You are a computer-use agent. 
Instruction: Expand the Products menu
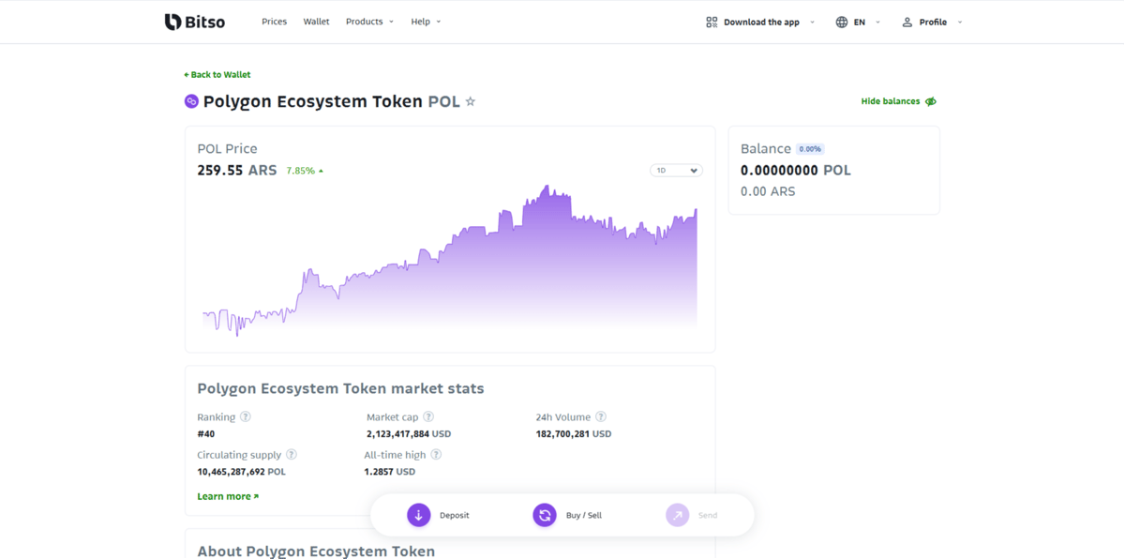369,22
